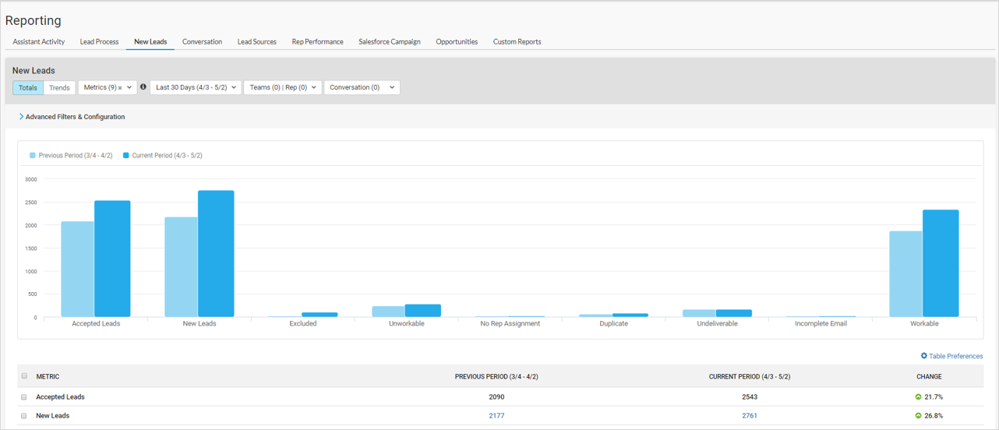This screenshot has height=430, width=999.
Task: Select the Totals view toggle
Action: (x=28, y=88)
